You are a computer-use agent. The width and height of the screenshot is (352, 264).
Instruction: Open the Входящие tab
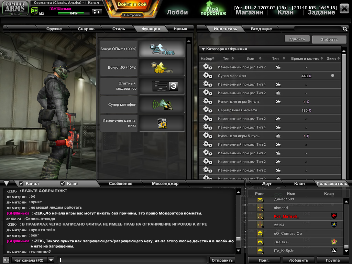pyautogui.click(x=261, y=29)
